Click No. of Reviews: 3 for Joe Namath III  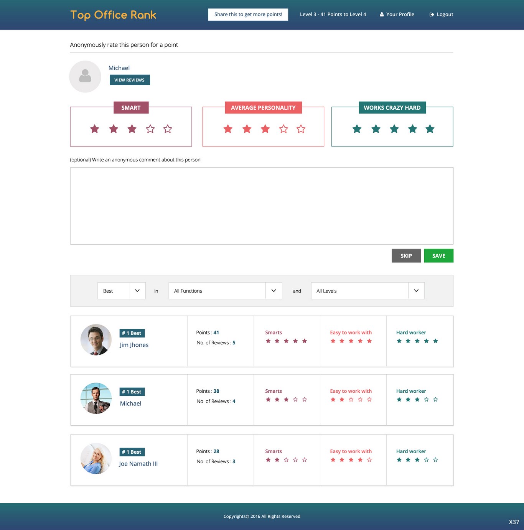216,462
